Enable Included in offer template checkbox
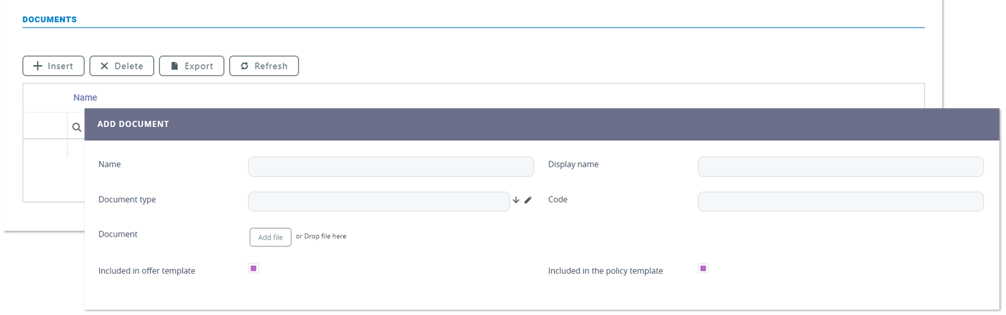1006x315 pixels. [x=253, y=268]
